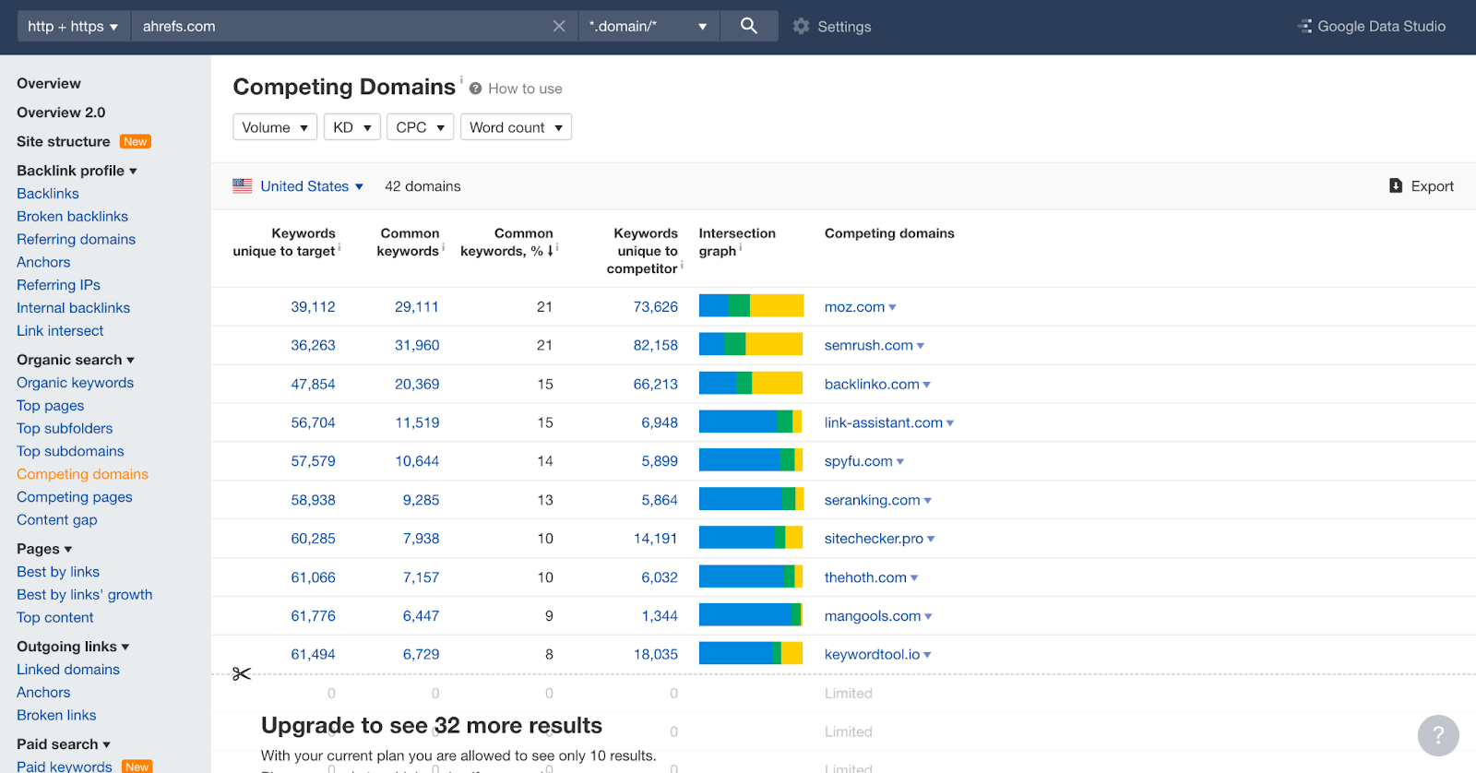Click the URL input field containing ahrefs.com
Image resolution: width=1476 pixels, height=773 pixels.
341,26
